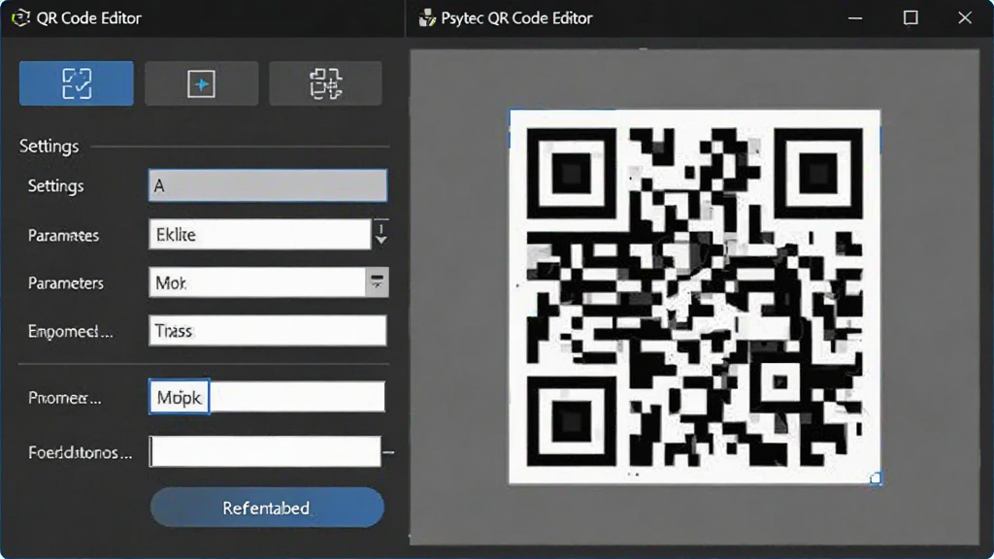The image size is (994, 559).
Task: Focus the empty Foerddatonos text field
Action: [265, 451]
